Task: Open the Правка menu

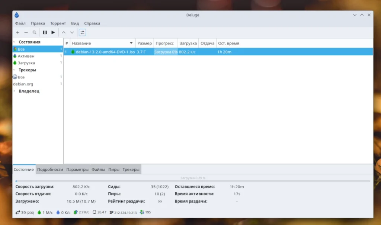Action: [38, 23]
